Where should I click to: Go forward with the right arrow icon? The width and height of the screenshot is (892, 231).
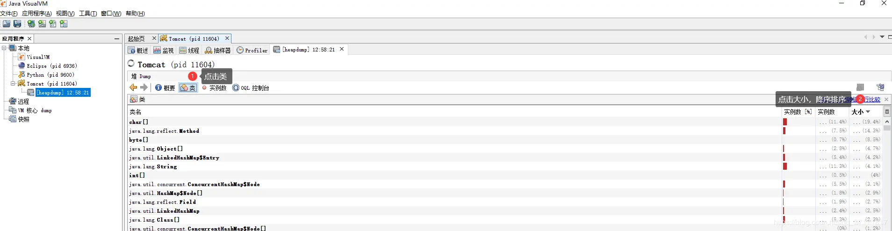pos(144,87)
